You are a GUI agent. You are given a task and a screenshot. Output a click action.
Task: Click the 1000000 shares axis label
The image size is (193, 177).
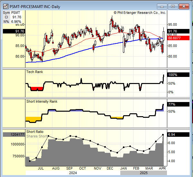[17, 144]
